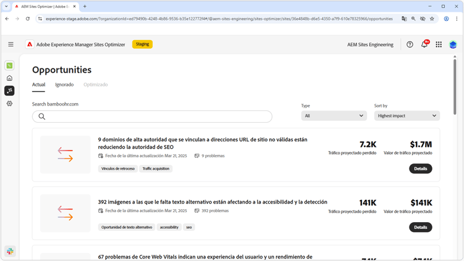
Task: Click the Traffic acquisition tag
Action: click(x=156, y=168)
